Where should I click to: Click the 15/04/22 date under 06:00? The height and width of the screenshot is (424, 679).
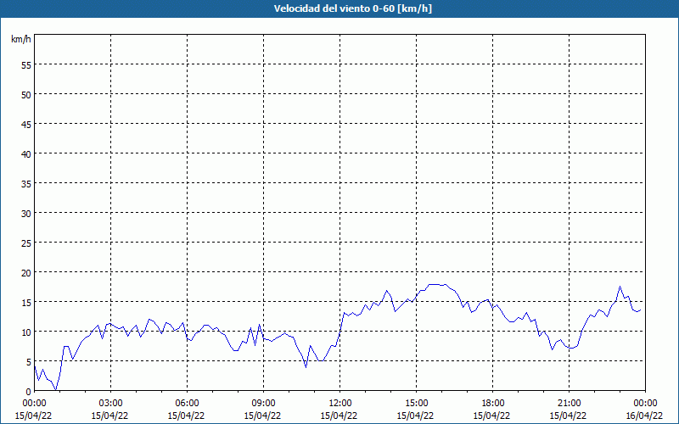[186, 416]
